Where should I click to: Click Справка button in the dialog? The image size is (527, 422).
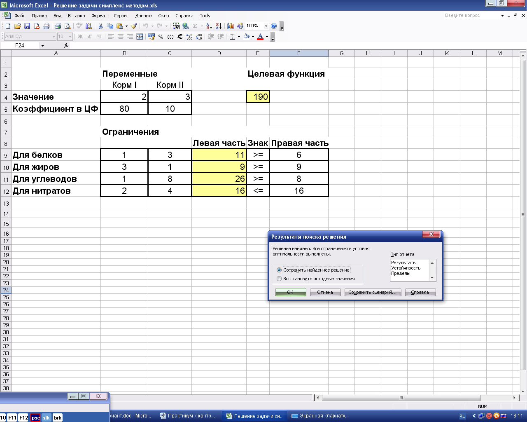point(420,292)
